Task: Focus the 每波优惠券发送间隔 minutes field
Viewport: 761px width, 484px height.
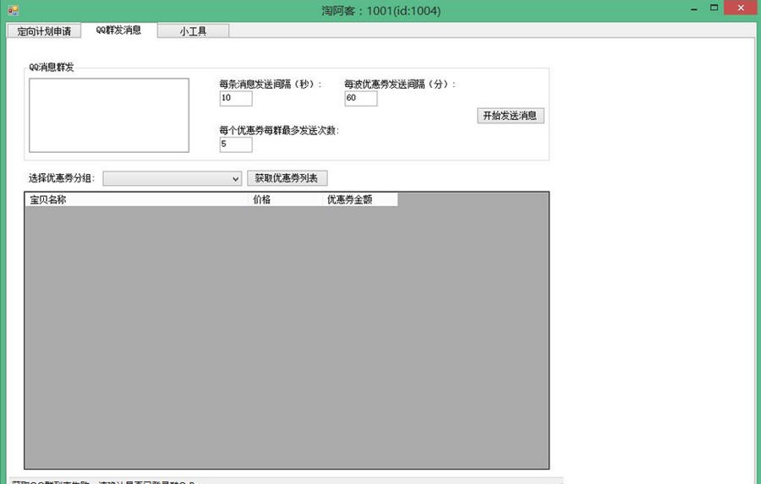Action: 360,98
